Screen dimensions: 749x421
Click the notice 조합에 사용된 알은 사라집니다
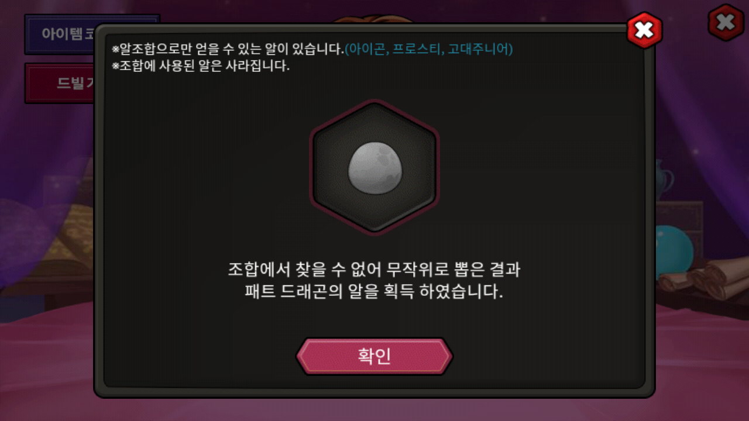coord(201,66)
